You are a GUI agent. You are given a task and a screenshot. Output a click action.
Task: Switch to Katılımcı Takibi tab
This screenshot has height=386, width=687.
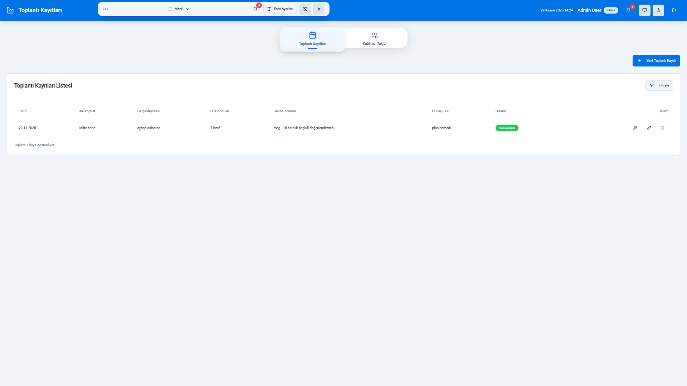[x=374, y=38]
